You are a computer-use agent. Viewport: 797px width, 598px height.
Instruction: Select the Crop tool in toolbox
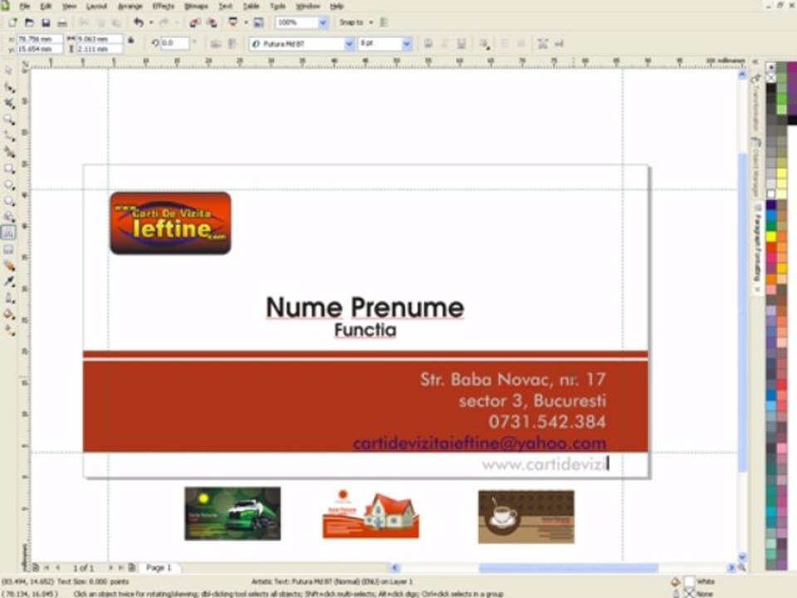click(x=8, y=103)
